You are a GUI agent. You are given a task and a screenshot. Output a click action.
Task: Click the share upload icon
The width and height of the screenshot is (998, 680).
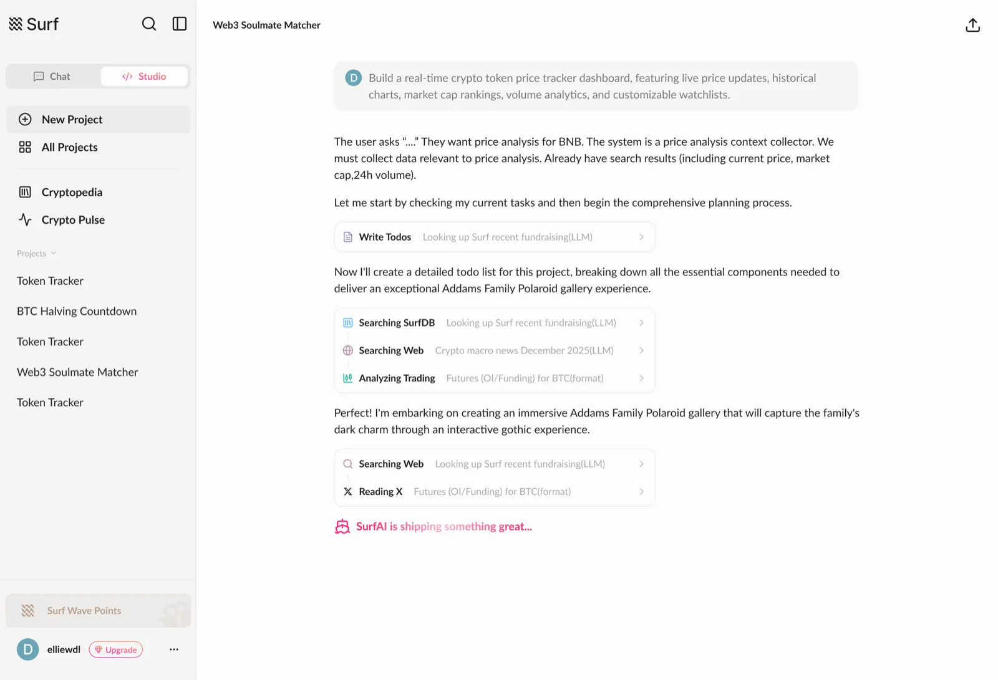coord(972,25)
